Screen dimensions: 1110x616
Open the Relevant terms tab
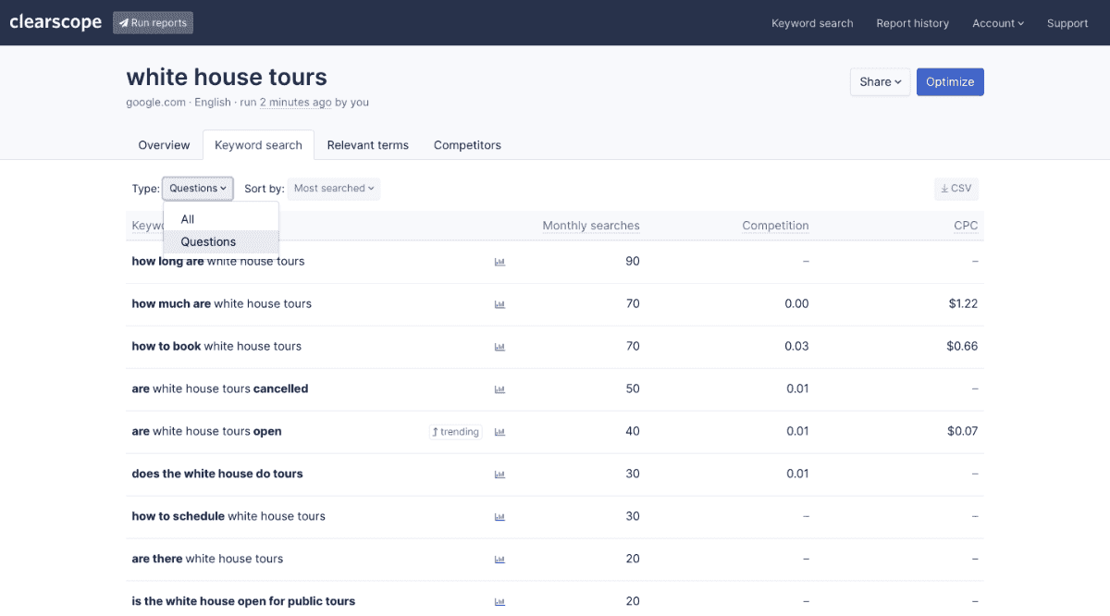[367, 145]
